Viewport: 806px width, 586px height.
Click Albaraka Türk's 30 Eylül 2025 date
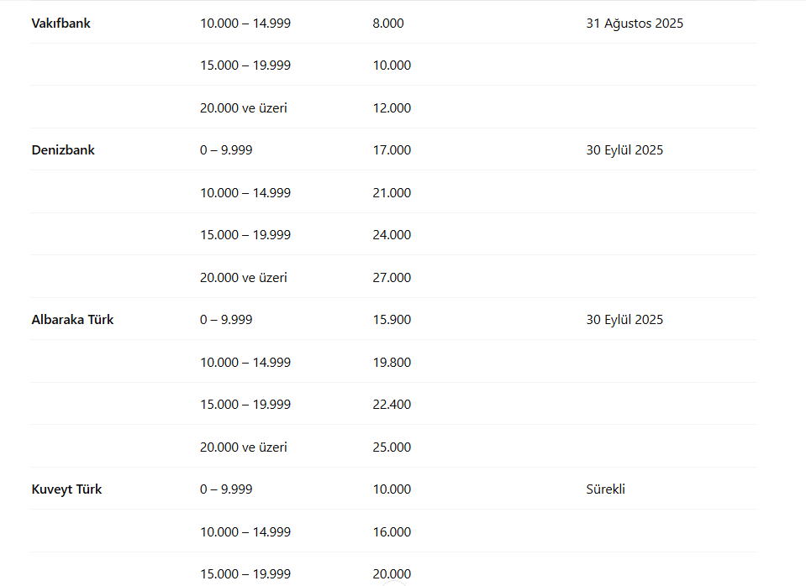pyautogui.click(x=624, y=320)
